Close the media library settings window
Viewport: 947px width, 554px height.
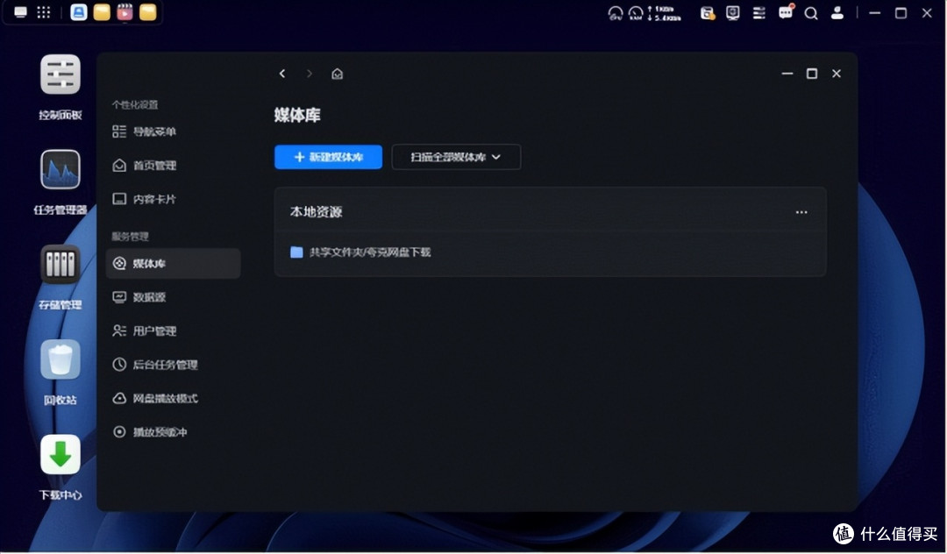837,74
